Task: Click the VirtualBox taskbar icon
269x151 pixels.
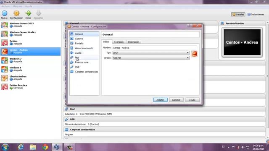Action: (57, 147)
